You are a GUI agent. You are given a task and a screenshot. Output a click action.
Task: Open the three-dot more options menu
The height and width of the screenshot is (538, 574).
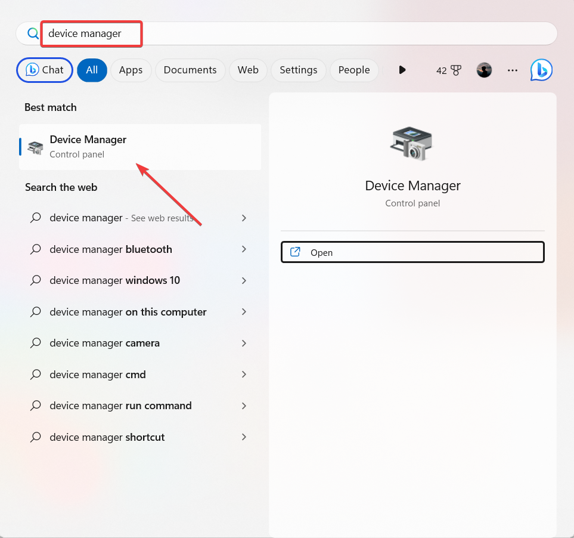(x=513, y=70)
